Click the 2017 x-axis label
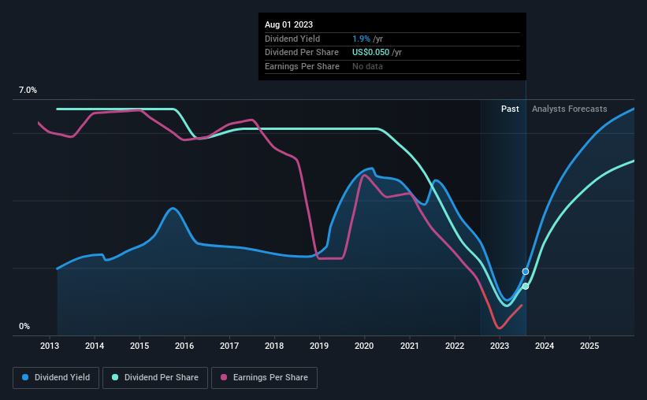The width and height of the screenshot is (647, 400). tap(229, 346)
